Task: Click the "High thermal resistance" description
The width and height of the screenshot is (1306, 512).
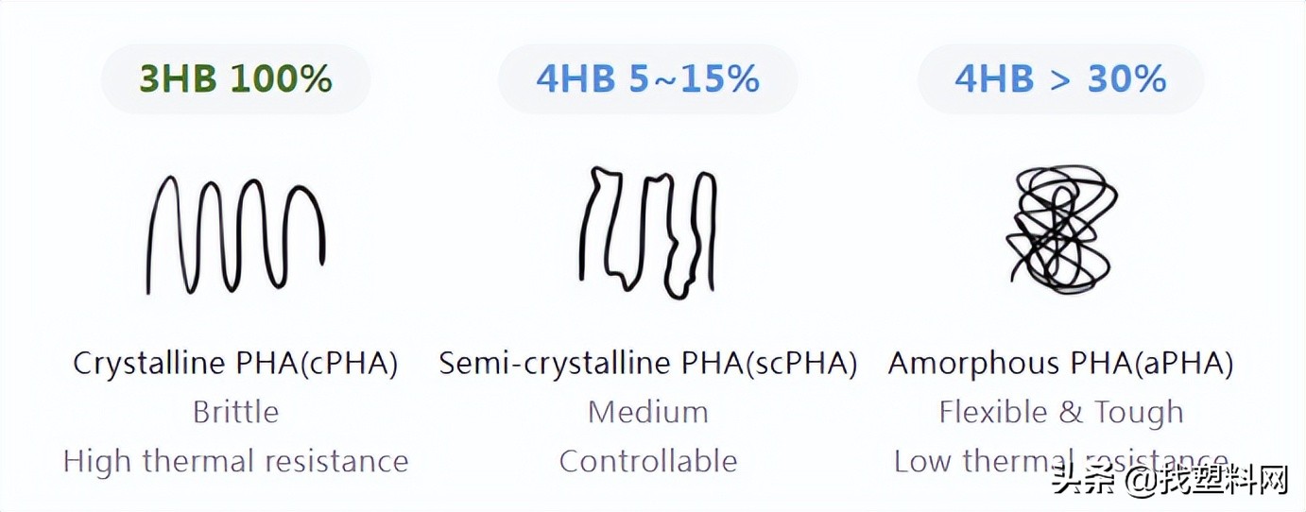Action: click(x=235, y=461)
